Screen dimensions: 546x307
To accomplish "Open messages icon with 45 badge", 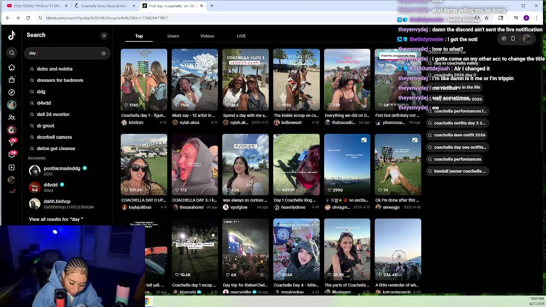I will [12, 142].
